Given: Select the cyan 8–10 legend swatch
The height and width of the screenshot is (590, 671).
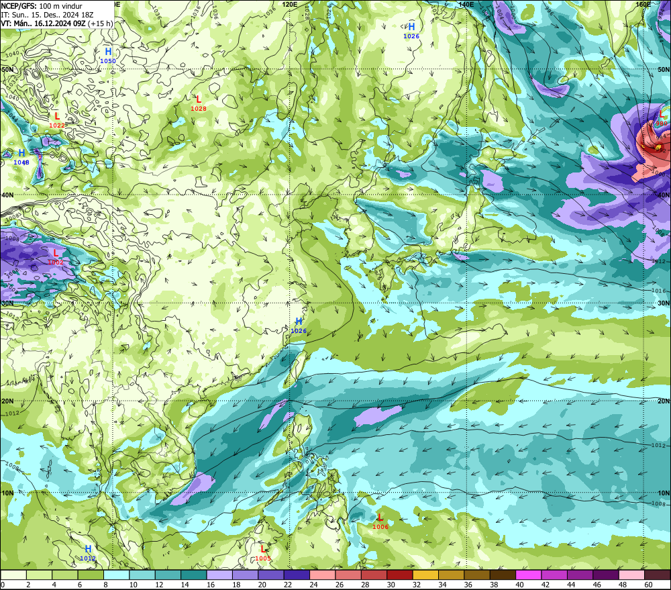Looking at the screenshot, I should [x=116, y=575].
